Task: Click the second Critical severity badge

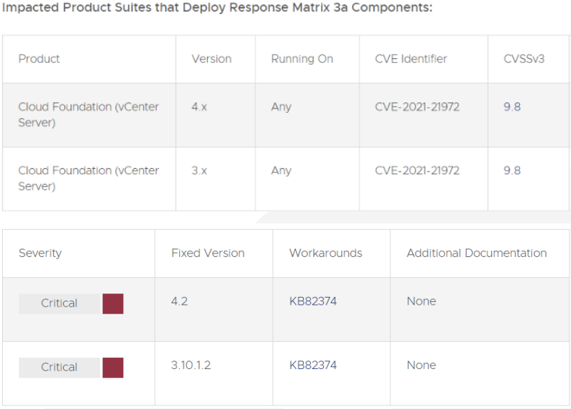Action: 59,367
